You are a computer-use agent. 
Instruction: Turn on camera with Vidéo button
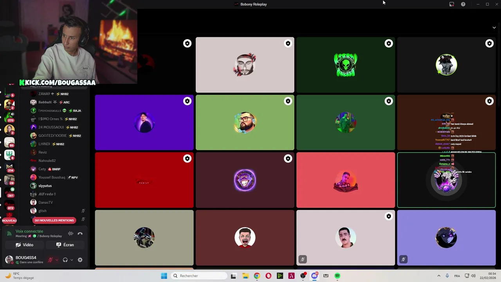coord(24,245)
